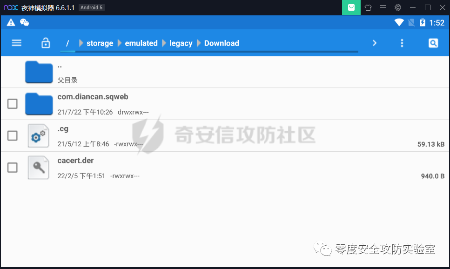Select Download breadcrumb segment
This screenshot has width=450, height=269.
[222, 43]
